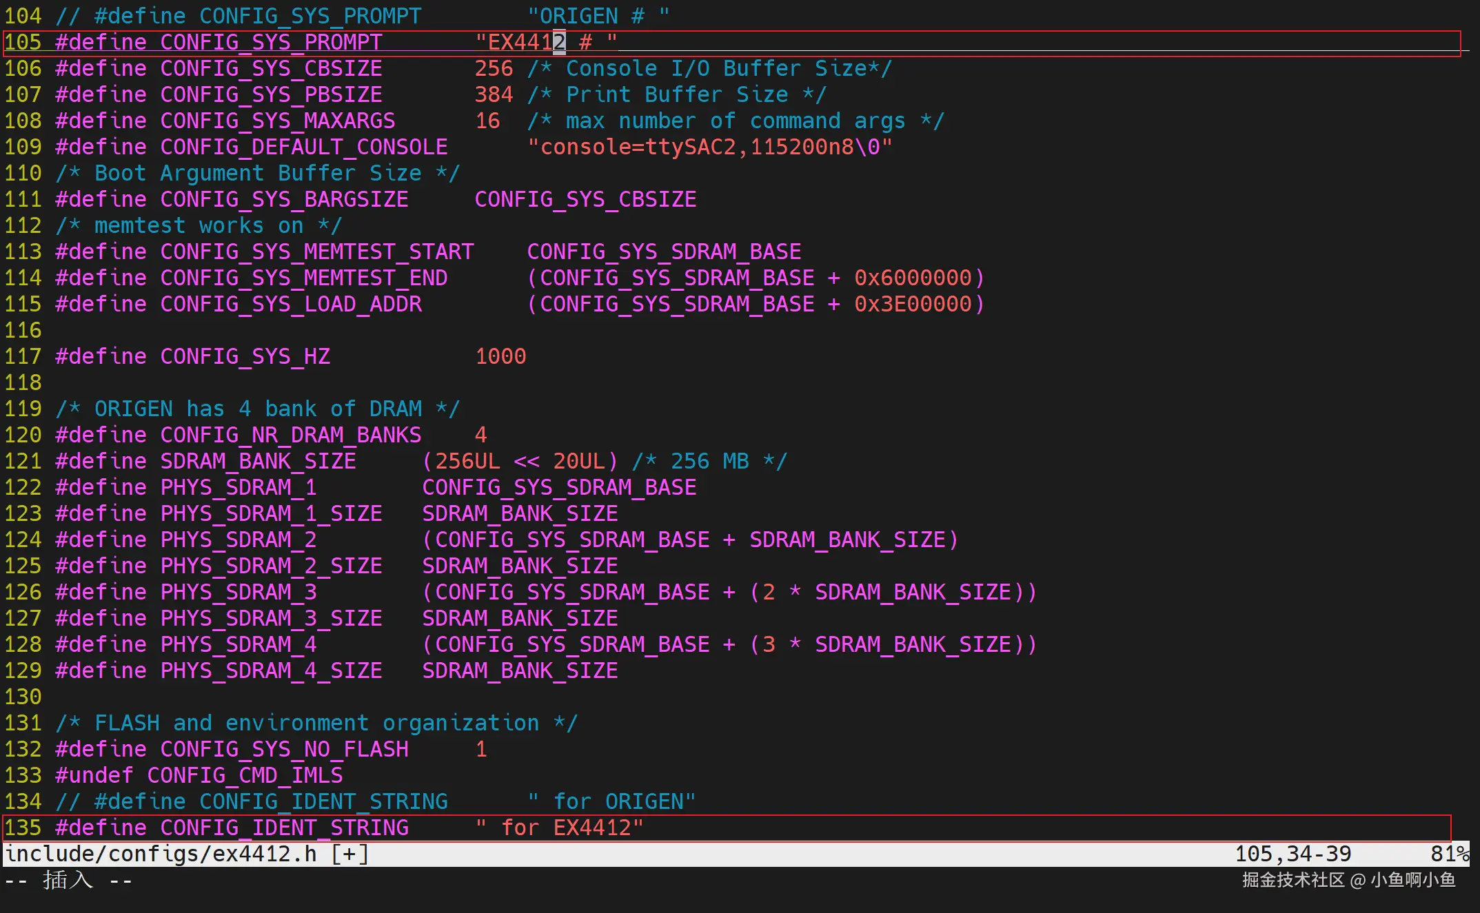This screenshot has width=1480, height=913.
Task: Click the "FLASH and environment organization" comment
Action: 316,723
